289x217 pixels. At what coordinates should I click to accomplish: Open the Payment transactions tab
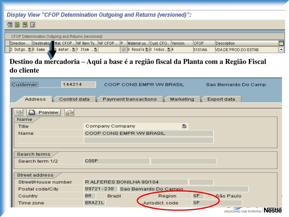click(x=130, y=99)
